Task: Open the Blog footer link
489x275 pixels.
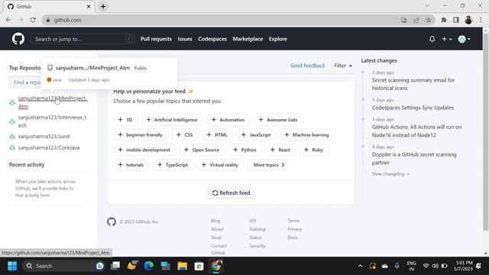Action: pos(215,221)
